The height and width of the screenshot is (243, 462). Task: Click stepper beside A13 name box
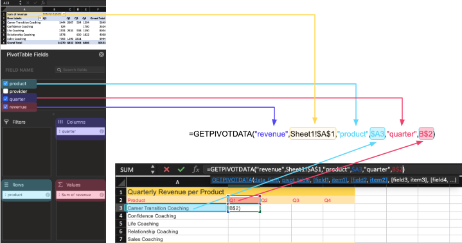(20, 3)
